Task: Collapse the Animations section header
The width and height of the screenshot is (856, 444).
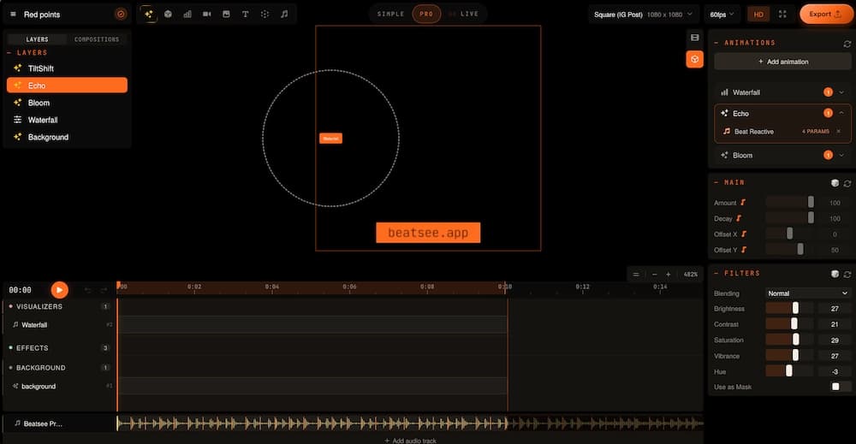Action: [745, 43]
